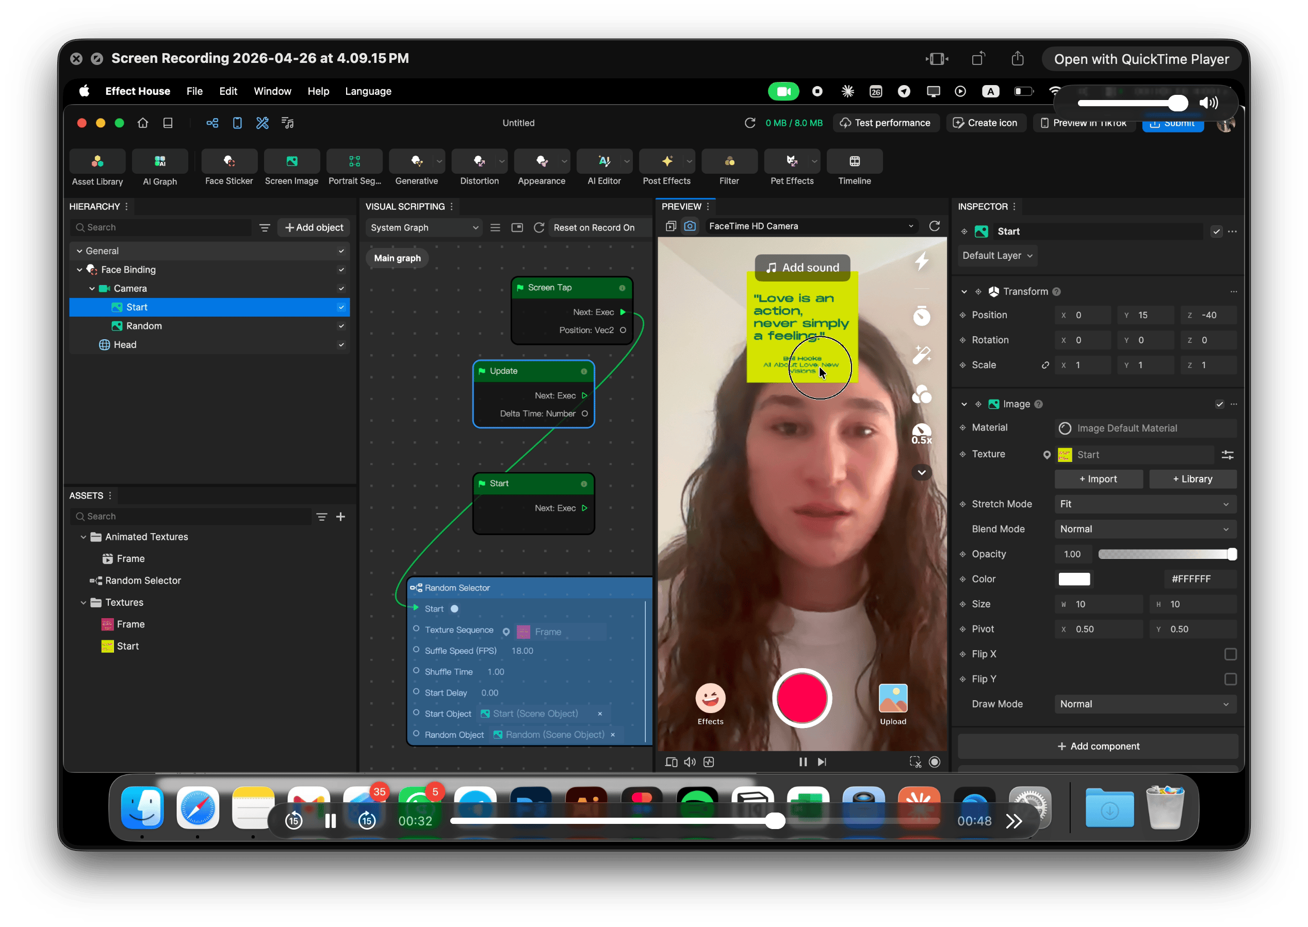1308x927 pixels.
Task: Open the Blend Mode dropdown
Action: [1144, 529]
